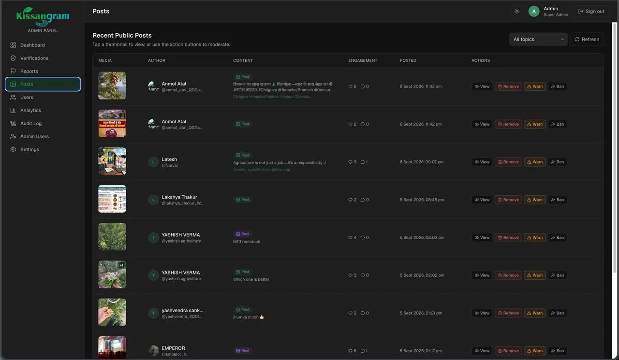
Task: Ban author of M111 rootstock reel
Action: (x=557, y=237)
